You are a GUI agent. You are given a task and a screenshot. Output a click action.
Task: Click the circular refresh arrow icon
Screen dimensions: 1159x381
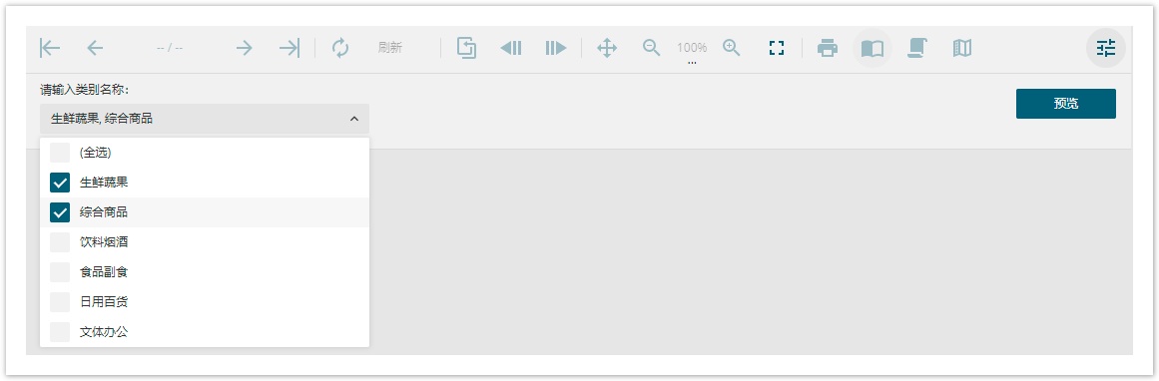point(340,48)
